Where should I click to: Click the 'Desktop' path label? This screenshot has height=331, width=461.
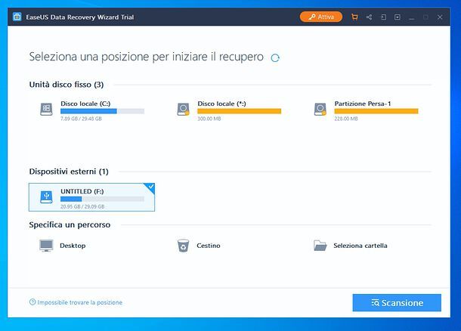tap(73, 246)
